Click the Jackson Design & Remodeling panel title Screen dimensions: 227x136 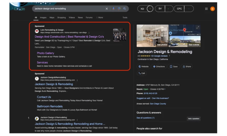[x=165, y=52]
